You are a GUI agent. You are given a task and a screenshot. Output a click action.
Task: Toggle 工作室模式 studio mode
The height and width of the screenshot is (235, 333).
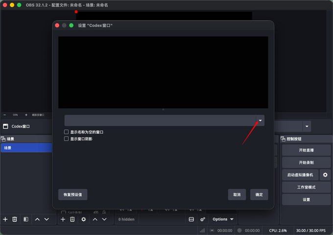click(x=306, y=187)
